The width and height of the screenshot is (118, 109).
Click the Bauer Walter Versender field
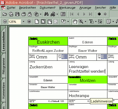pos(48,86)
